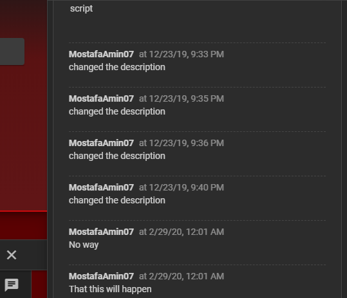Viewport: 347px width, 298px height.
Task: Click 'changed the description' under 9:40 PM
Action: [x=117, y=200]
